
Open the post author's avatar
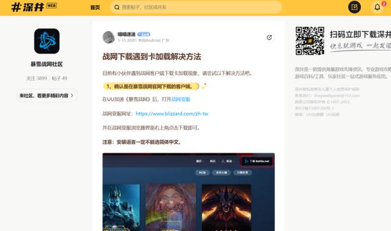pos(109,37)
